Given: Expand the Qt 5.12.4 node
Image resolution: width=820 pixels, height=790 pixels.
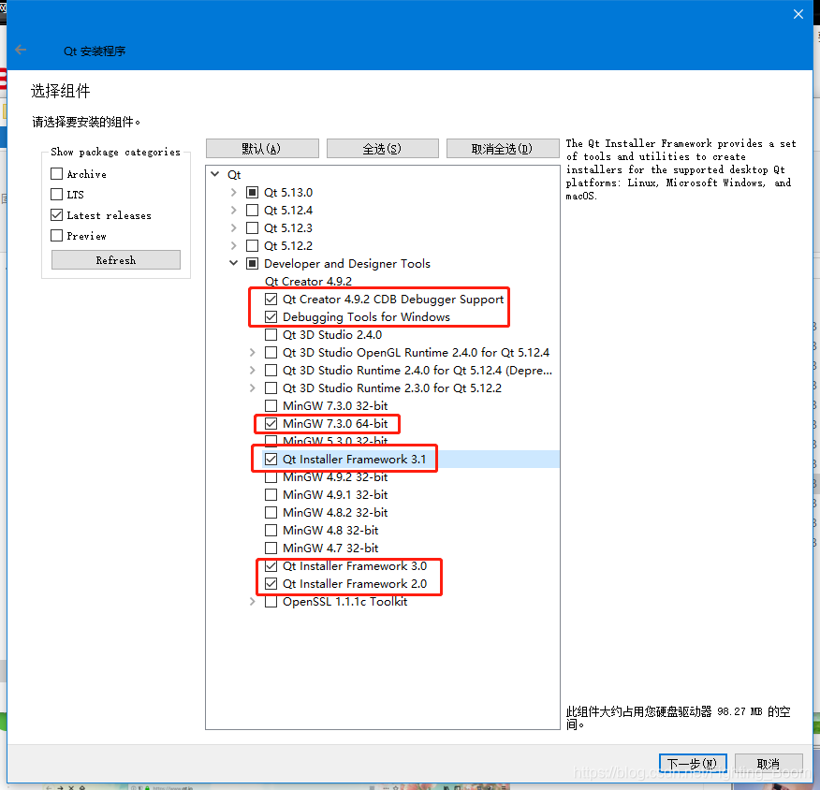Looking at the screenshot, I should [233, 211].
